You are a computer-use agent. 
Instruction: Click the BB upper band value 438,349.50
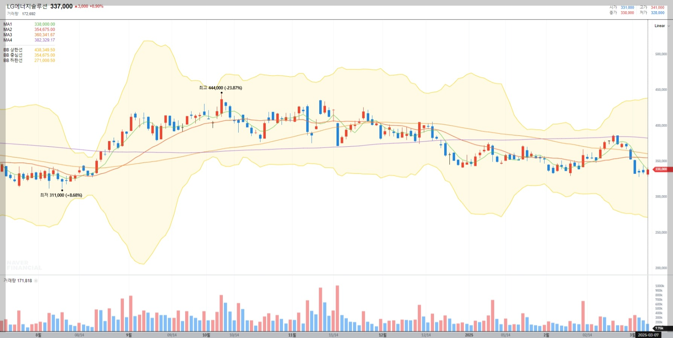[44, 50]
